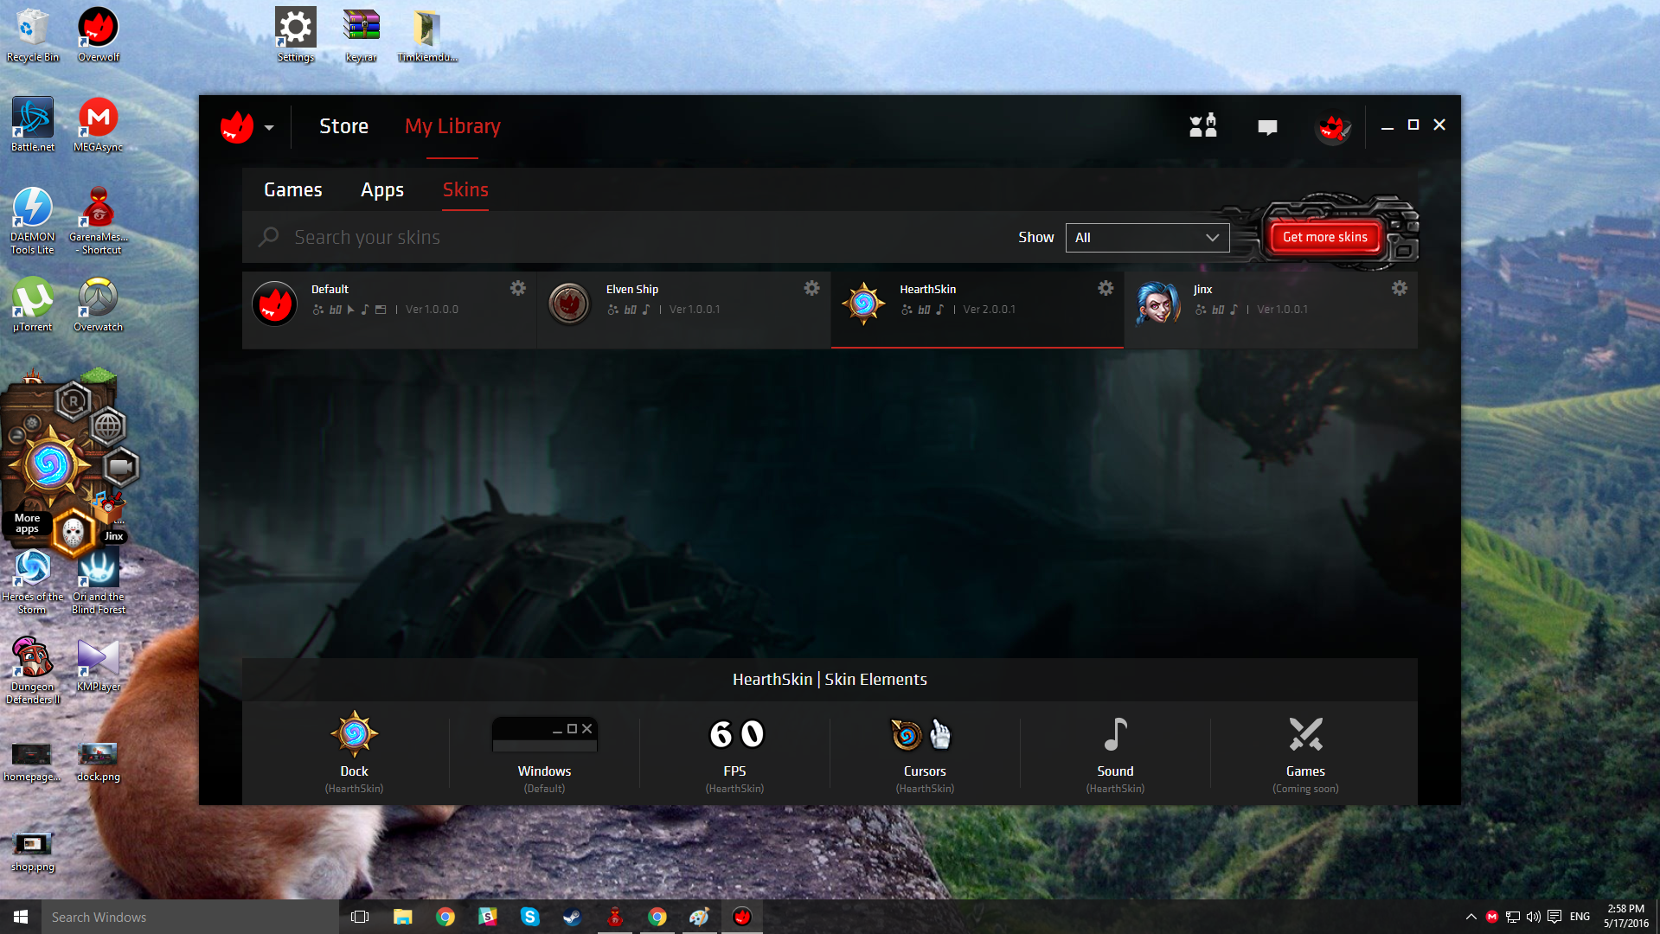
Task: Click the Get more skins button
Action: coord(1324,237)
